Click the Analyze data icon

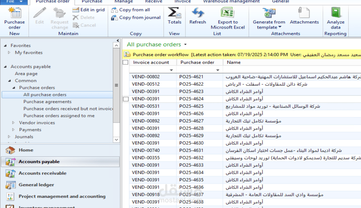click(336, 13)
